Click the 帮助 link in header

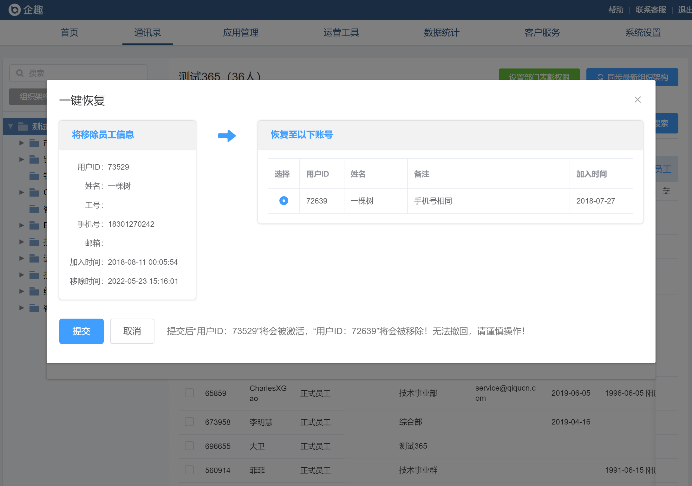pyautogui.click(x=616, y=10)
